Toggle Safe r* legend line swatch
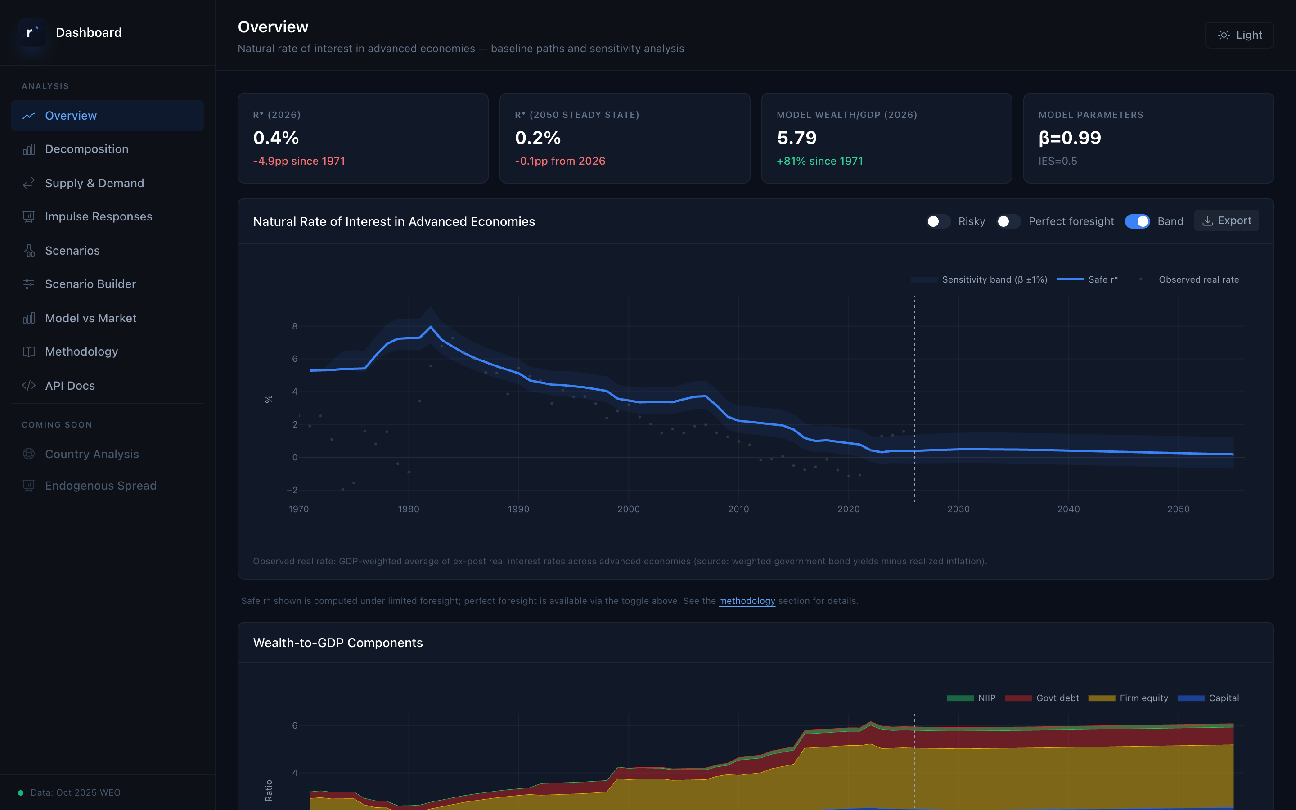 pyautogui.click(x=1070, y=279)
